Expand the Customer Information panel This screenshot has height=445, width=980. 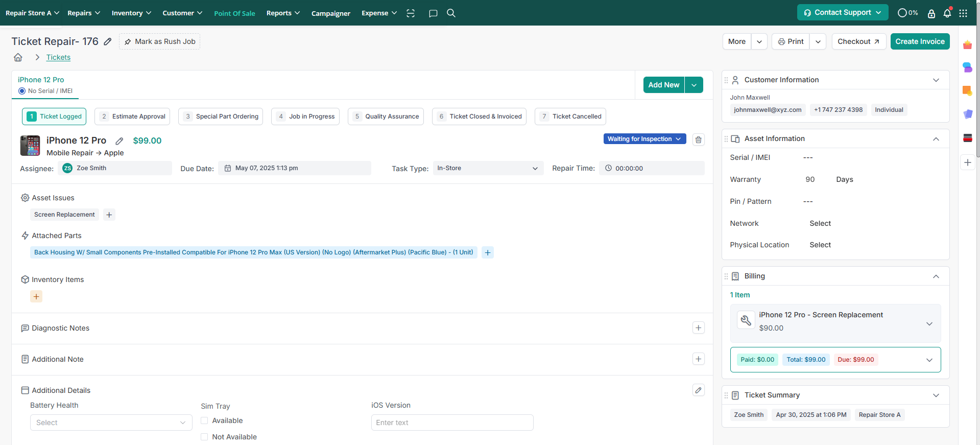click(x=936, y=80)
